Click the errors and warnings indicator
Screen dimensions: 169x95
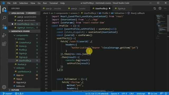tap(19, 93)
